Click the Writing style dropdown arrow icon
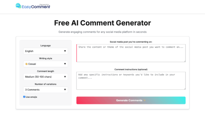205x115 pixels. (65, 64)
